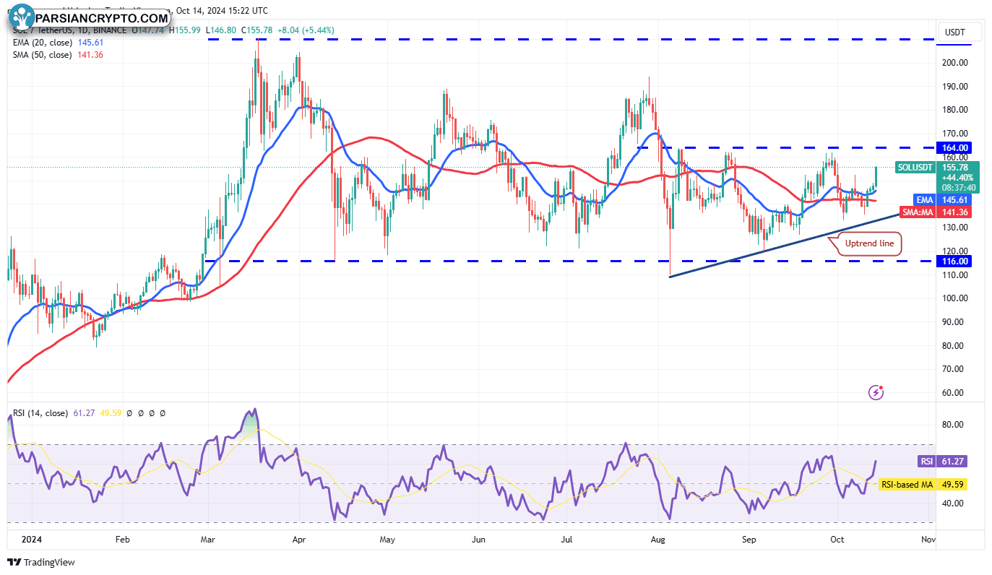Click the Apr label on time axis
The height and width of the screenshot is (575, 992).
298,539
